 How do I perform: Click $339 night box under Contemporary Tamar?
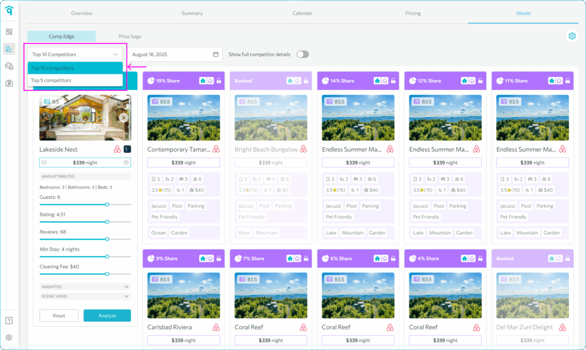tap(184, 162)
